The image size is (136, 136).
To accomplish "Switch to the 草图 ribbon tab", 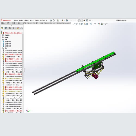I will tap(14, 23).
